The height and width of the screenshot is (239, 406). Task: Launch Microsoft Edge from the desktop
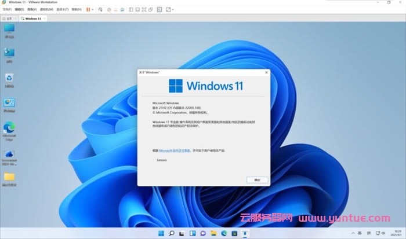(9, 128)
